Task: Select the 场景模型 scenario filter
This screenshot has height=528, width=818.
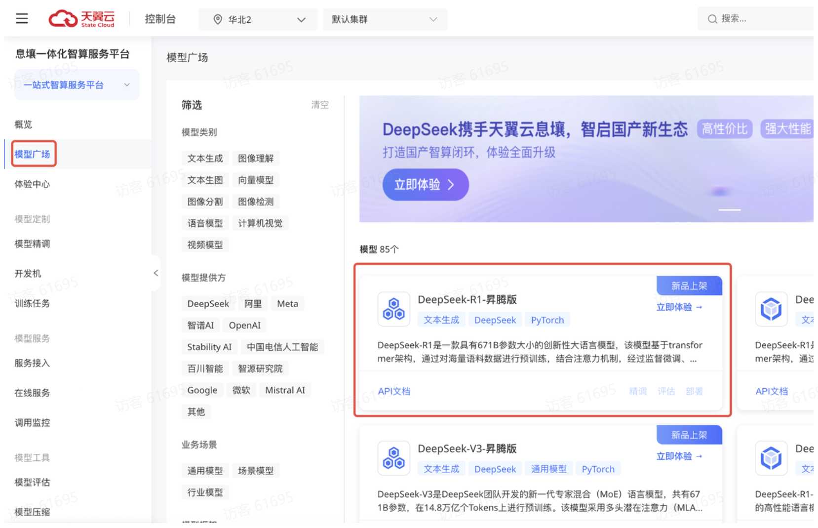Action: point(256,470)
